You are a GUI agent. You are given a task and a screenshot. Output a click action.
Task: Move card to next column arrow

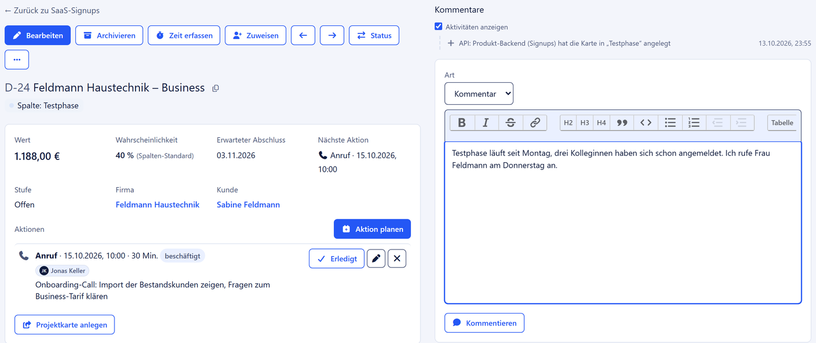332,35
